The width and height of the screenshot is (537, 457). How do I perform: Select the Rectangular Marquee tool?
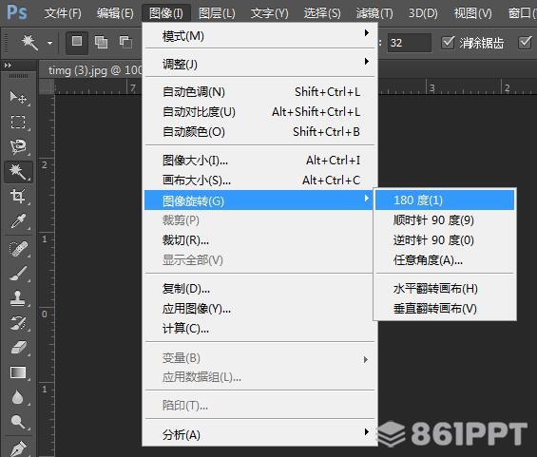(18, 123)
